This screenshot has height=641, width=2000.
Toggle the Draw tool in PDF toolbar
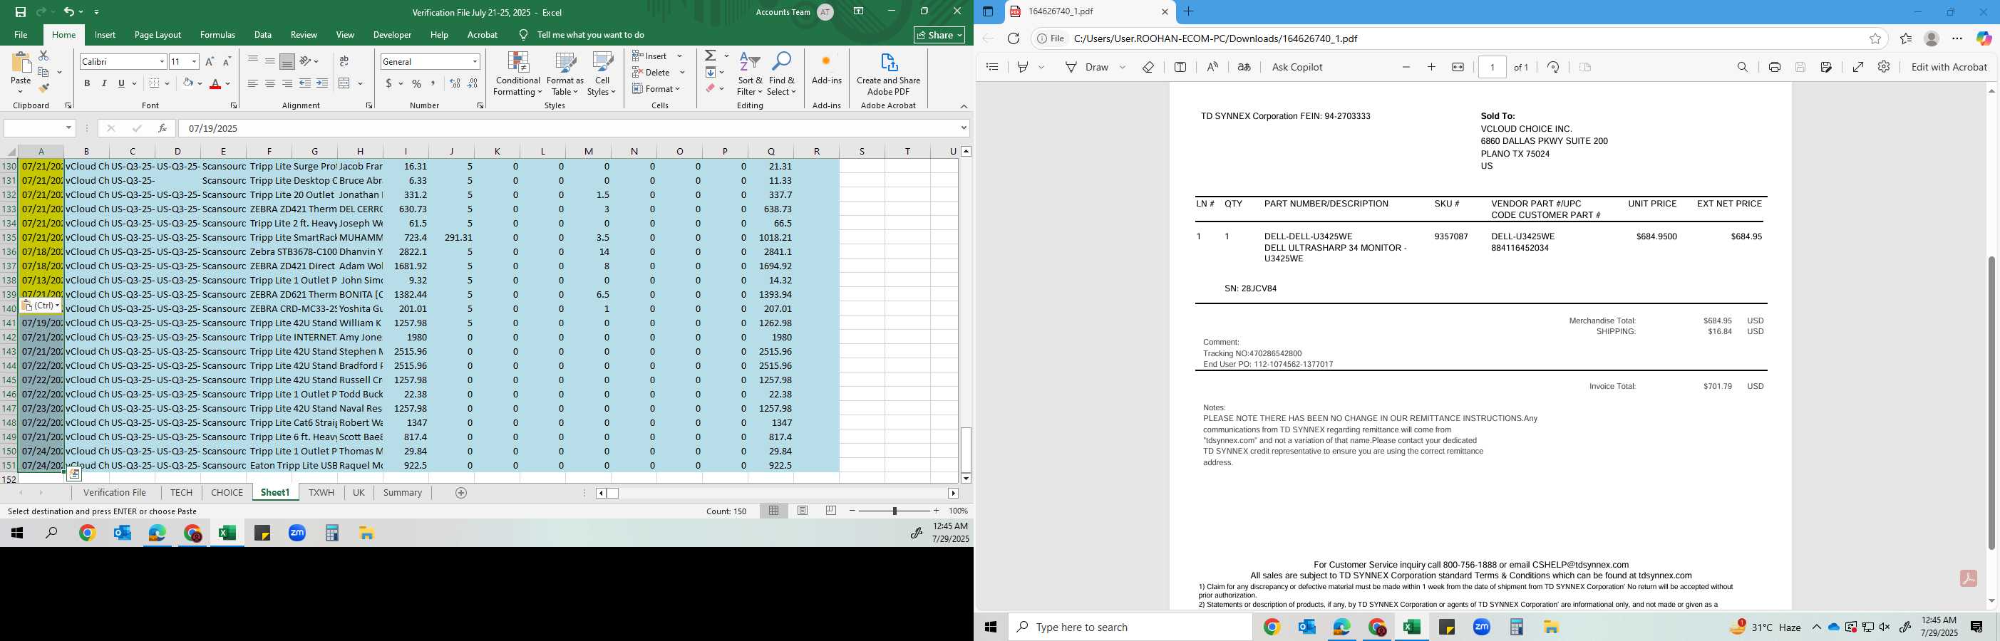pos(1088,68)
